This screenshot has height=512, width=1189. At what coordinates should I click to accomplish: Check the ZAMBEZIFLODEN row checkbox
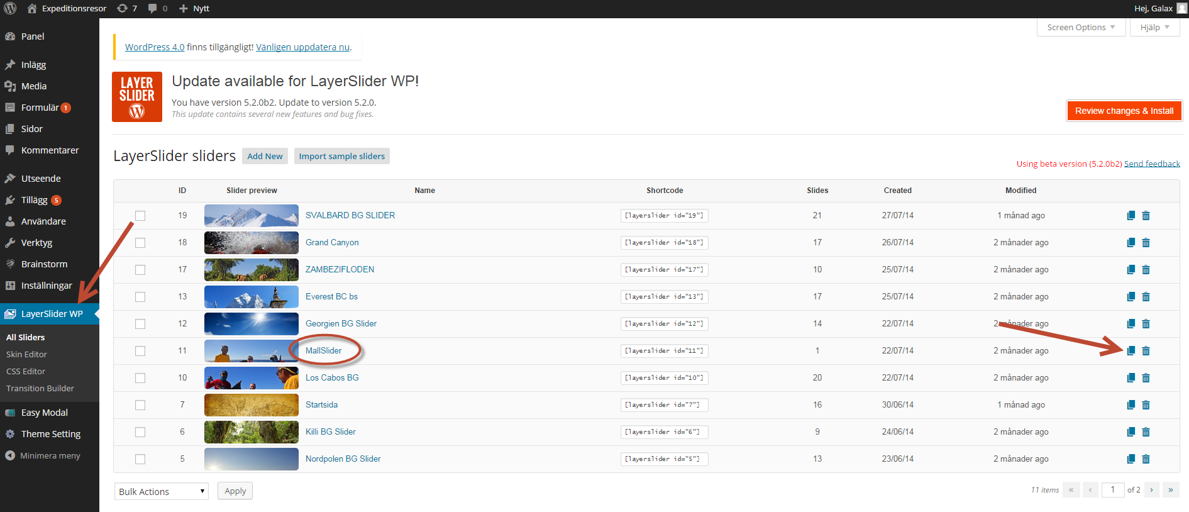click(140, 270)
